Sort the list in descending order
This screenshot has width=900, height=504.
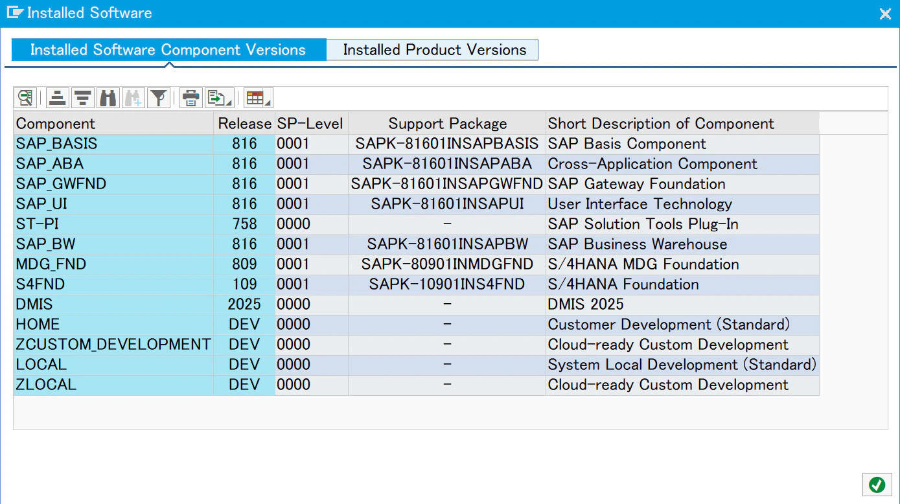pyautogui.click(x=82, y=98)
